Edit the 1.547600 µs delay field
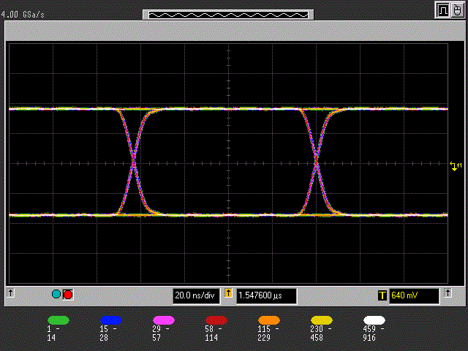The height and width of the screenshot is (351, 468). tap(266, 295)
